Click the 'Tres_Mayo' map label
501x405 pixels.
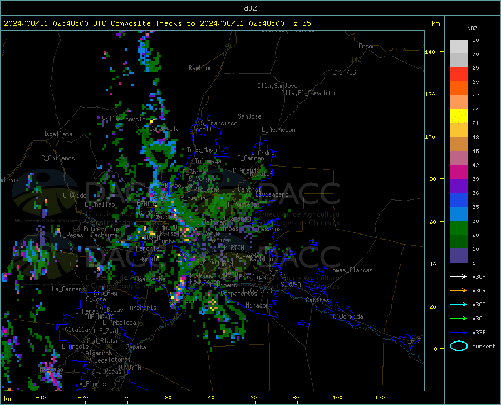tap(202, 150)
